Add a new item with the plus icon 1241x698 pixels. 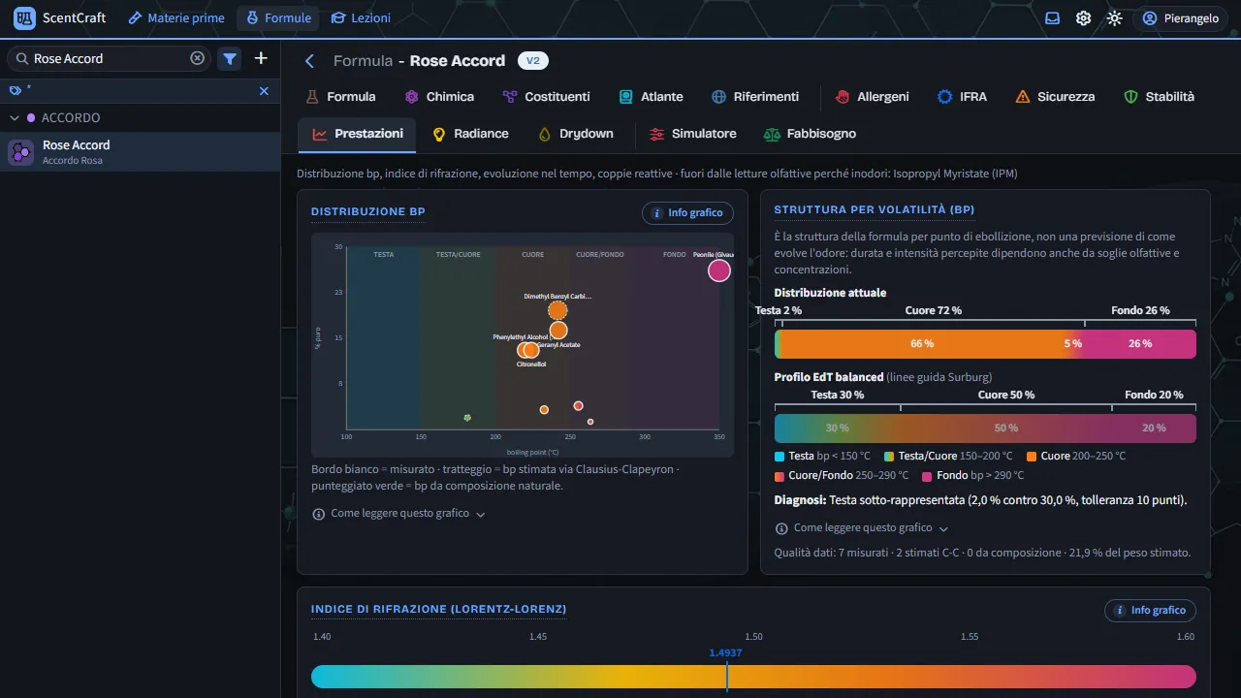point(261,58)
